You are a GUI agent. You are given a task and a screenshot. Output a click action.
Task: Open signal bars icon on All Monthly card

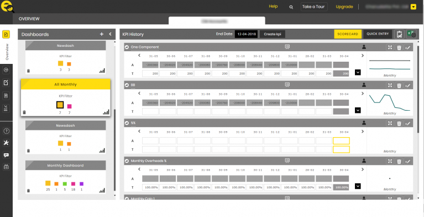106,112
